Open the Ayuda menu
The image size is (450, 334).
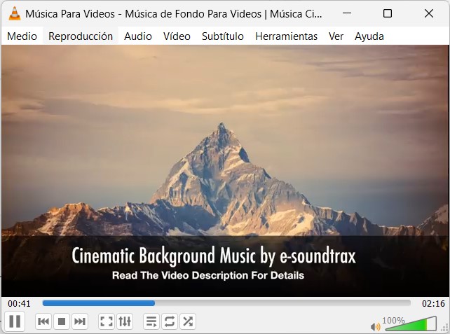click(369, 36)
